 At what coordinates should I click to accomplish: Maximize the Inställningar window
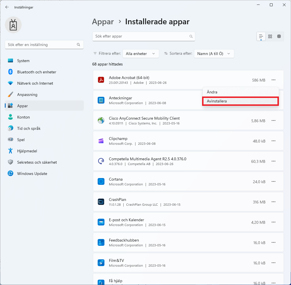[x=271, y=5]
